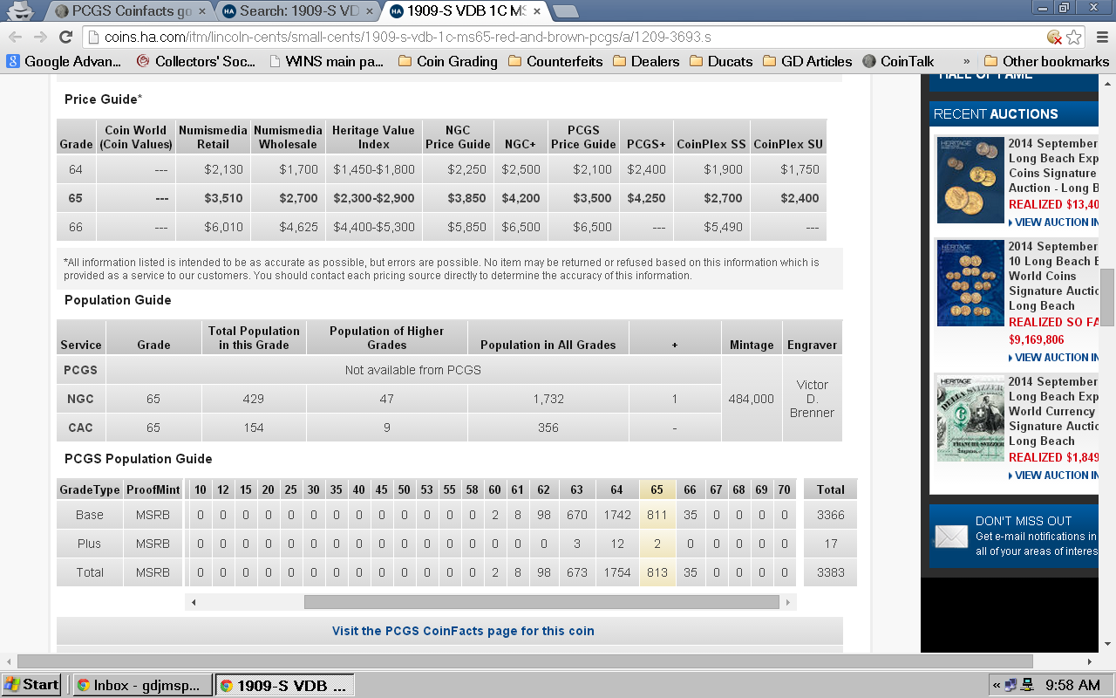Viewport: 1116px width, 698px height.
Task: Open the Other bookmarks folder
Action: [1046, 61]
